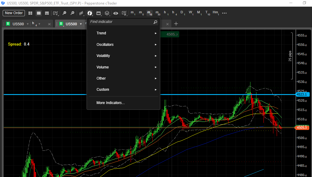
Task: Open the Volatility indicators submenu
Action: click(x=123, y=56)
